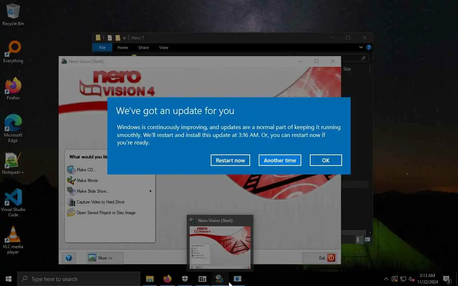The width and height of the screenshot is (458, 286).
Task: Open the Share tab in Explorer
Action: coord(143,48)
